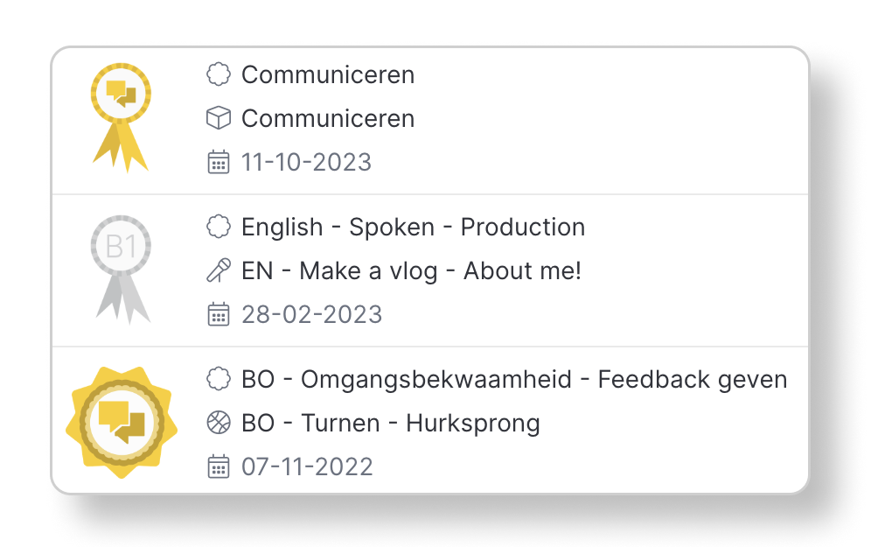The height and width of the screenshot is (547, 871).
Task: Open EN - Make a vlog - About me!
Action: pos(411,271)
